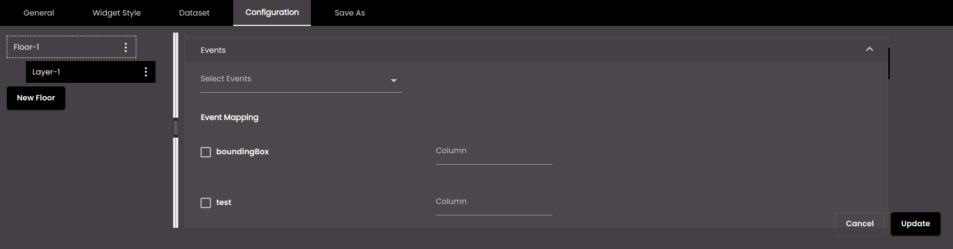This screenshot has height=249, width=953.
Task: Click the Event Mapping heading
Action: 230,118
